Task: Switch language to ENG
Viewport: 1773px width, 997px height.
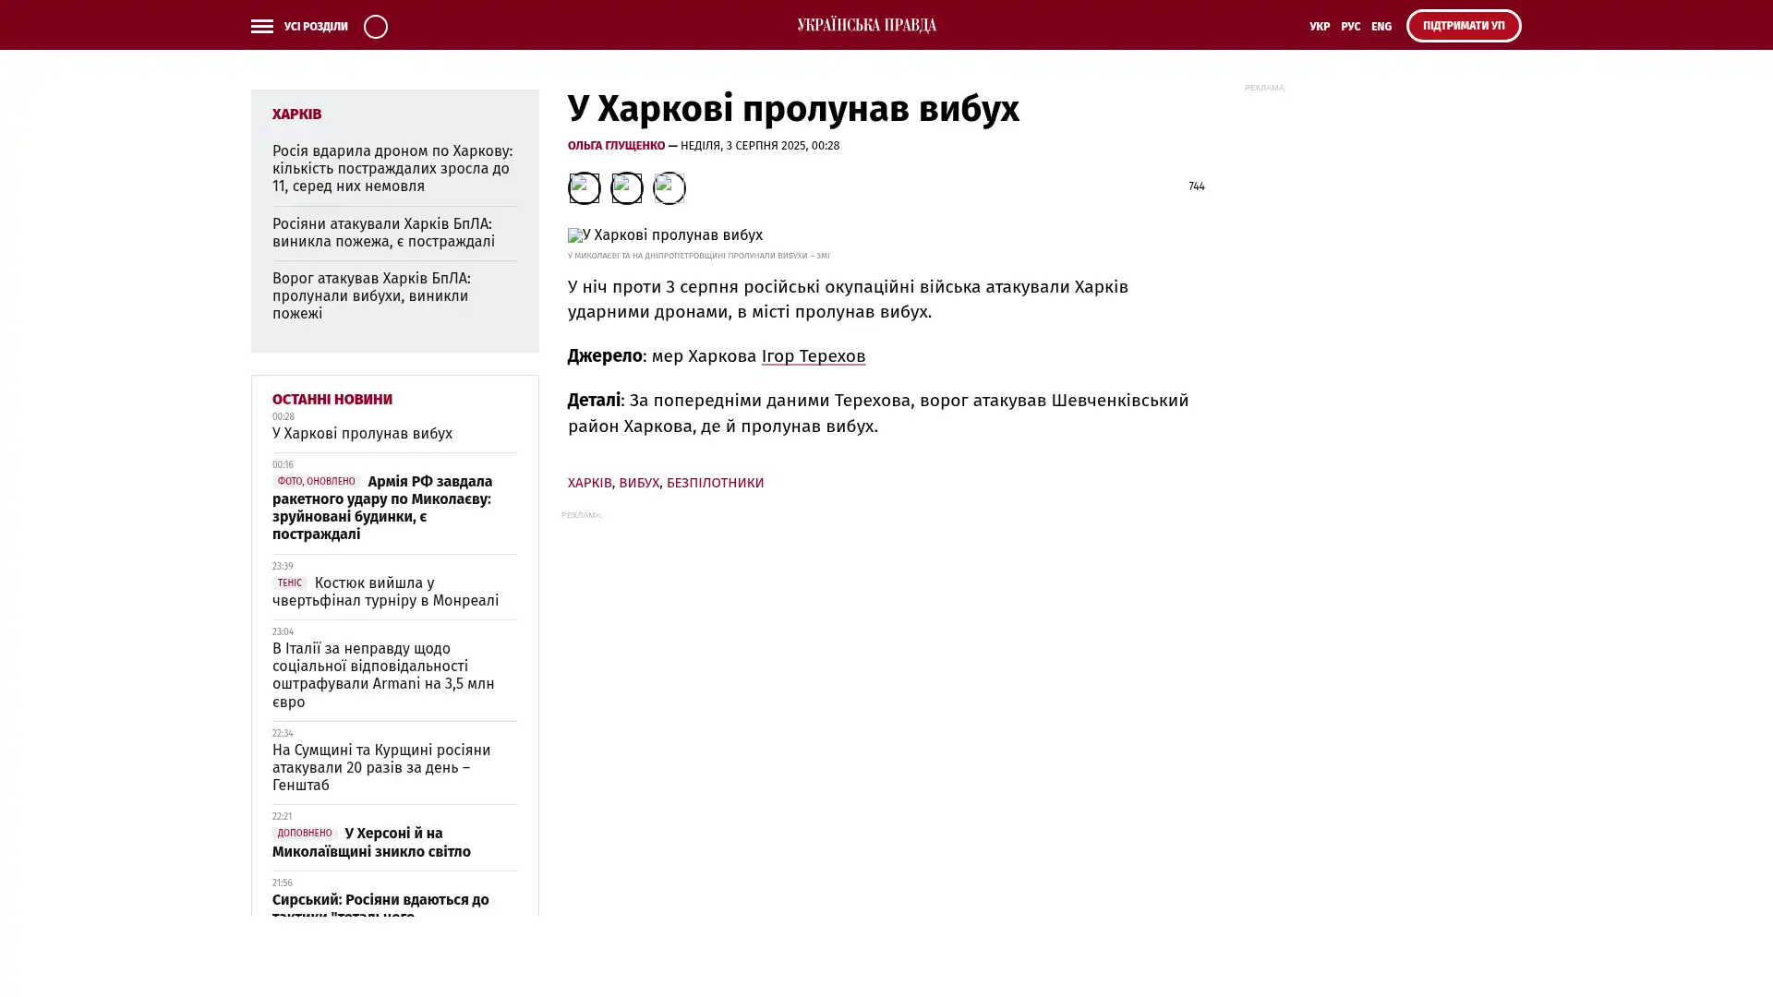Action: coord(1381,26)
